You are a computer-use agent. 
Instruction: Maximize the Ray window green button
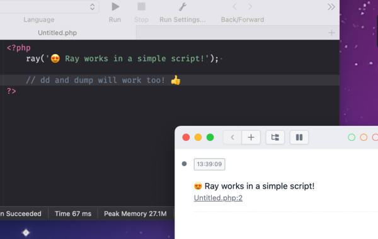click(210, 138)
